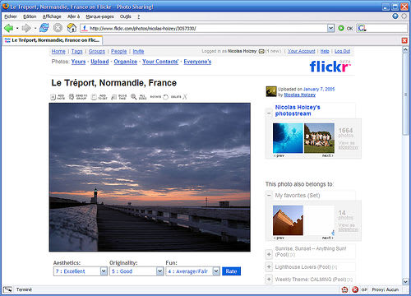Open the Marque-pages menu
411x296 pixels.
pyautogui.click(x=99, y=16)
